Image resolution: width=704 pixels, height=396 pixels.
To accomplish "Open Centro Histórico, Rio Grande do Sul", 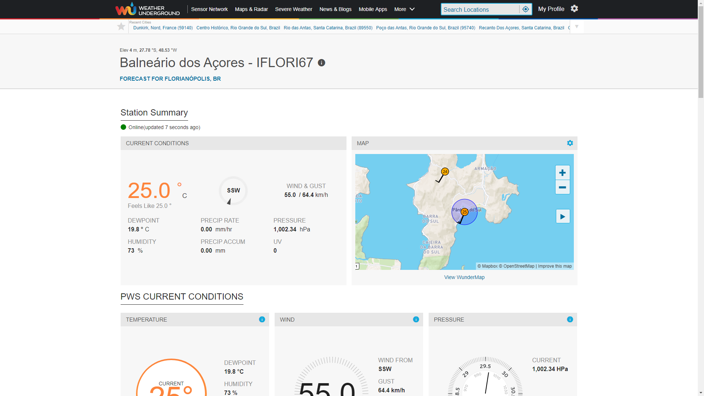I will [238, 28].
